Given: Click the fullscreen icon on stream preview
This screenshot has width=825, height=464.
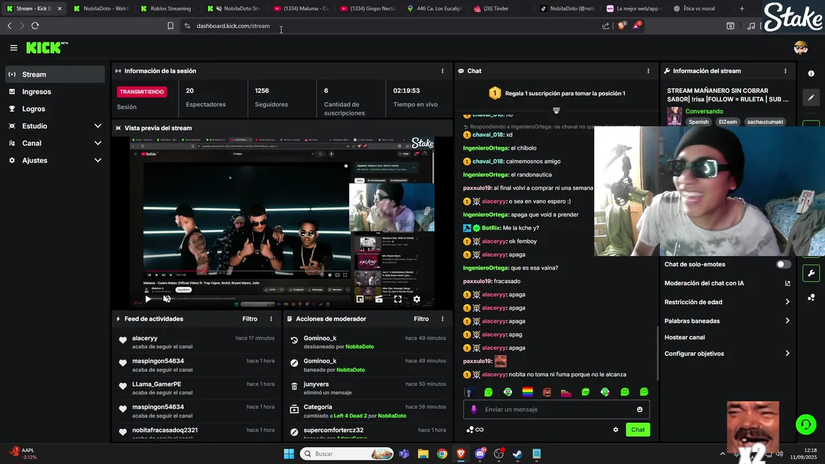Looking at the screenshot, I should point(398,299).
